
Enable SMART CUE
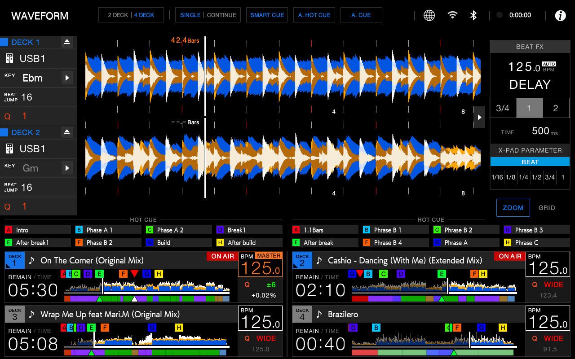pos(267,15)
